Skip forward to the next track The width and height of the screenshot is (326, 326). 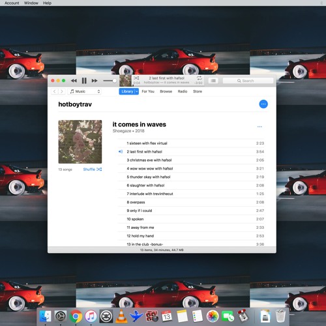tap(95, 81)
